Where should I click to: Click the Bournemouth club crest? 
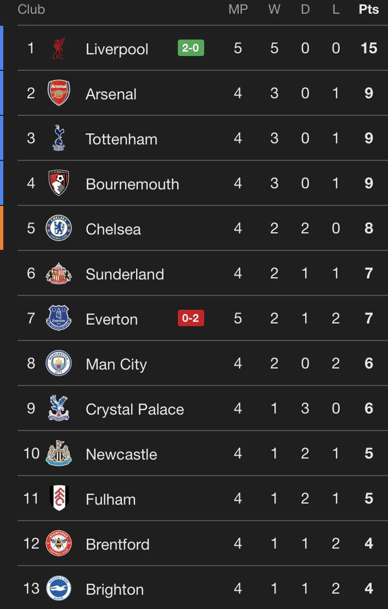point(58,183)
